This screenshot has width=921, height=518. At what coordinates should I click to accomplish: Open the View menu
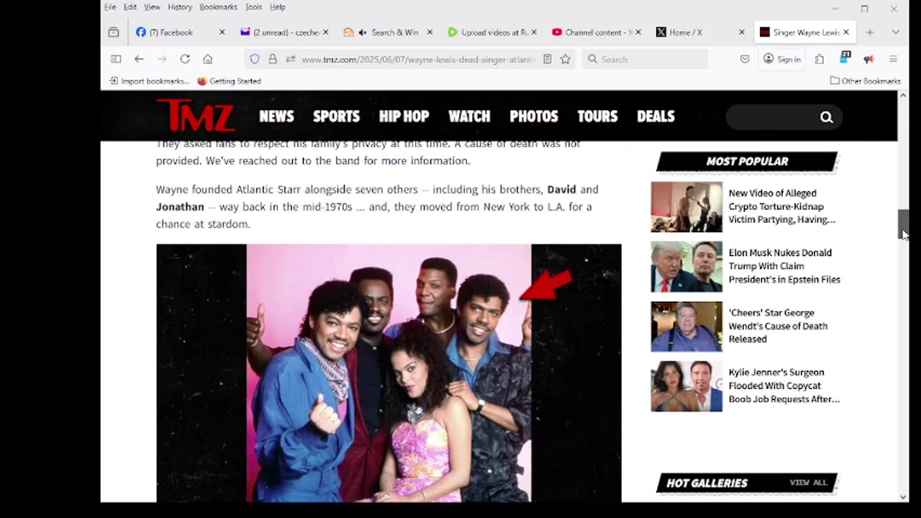click(x=152, y=7)
